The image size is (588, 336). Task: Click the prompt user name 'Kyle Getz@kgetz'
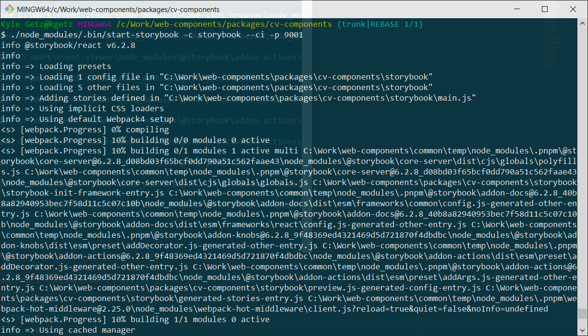point(37,24)
